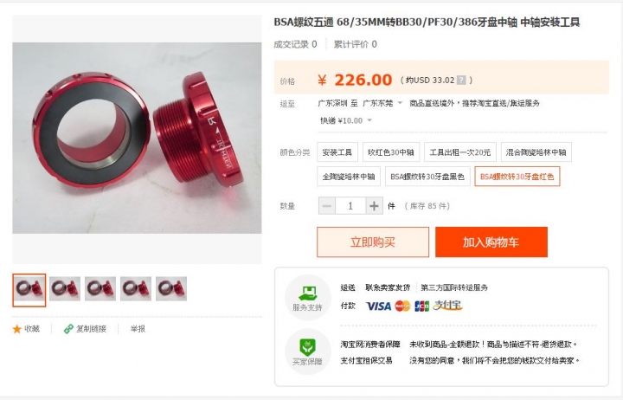Select the last product thumbnail
This screenshot has width=623, height=400.
coord(171,288)
